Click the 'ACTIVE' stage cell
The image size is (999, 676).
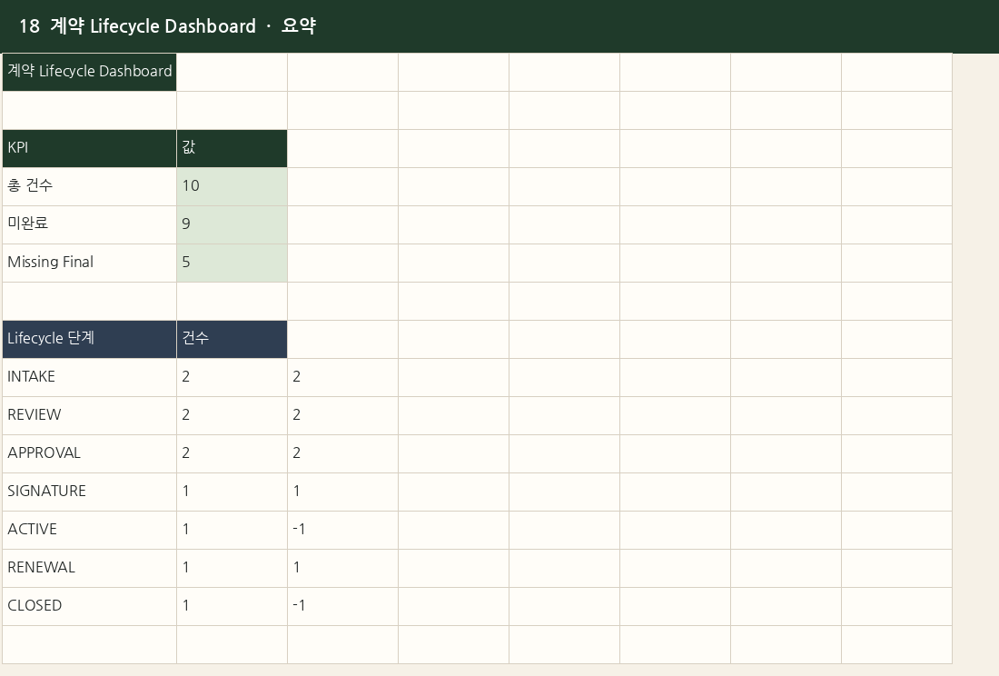[x=89, y=530]
